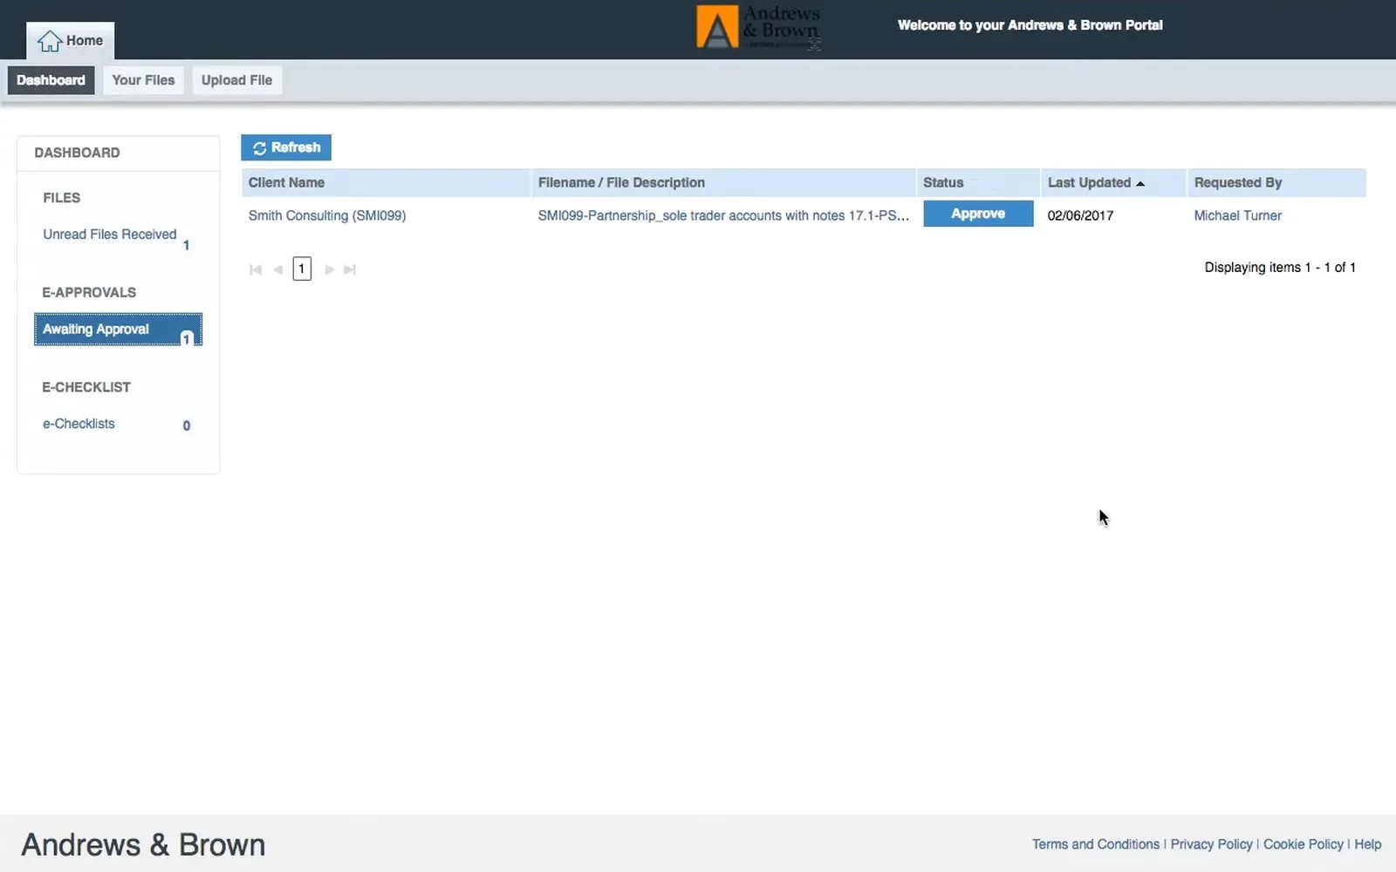Screen dimensions: 1396x872
Task: Click the E-APPROVALS section heading
Action: 89,292
